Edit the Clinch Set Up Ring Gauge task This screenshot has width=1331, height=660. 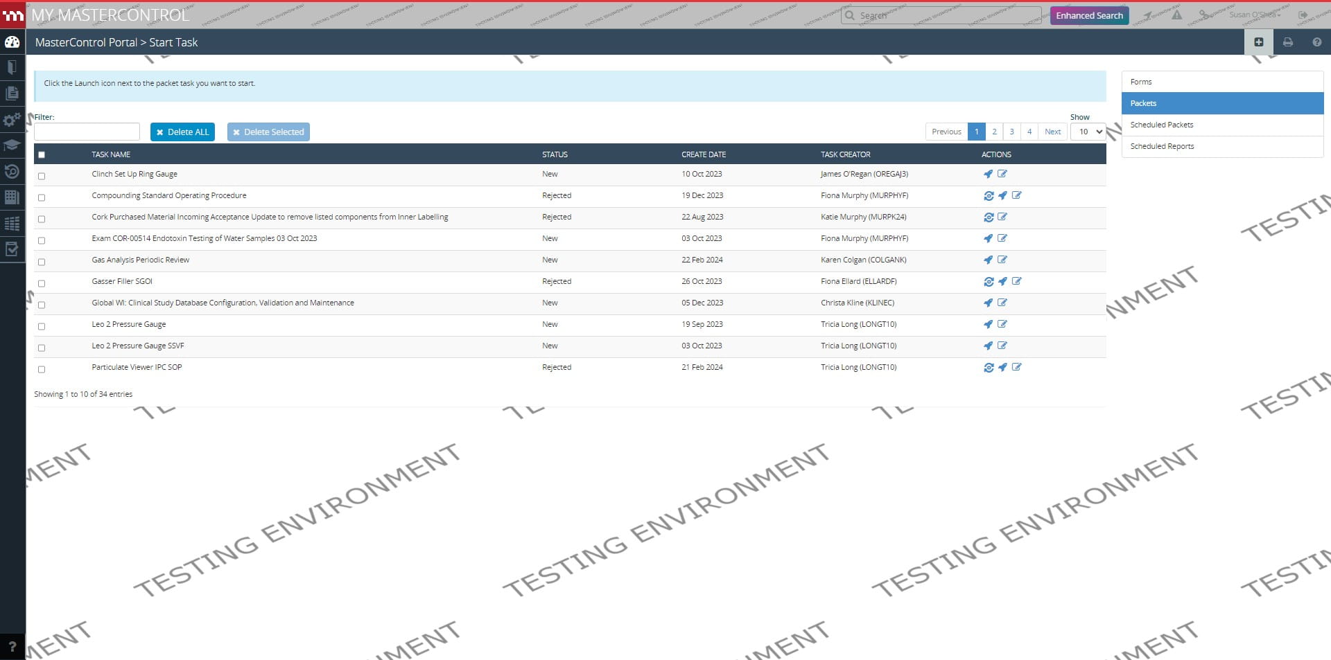pos(1002,174)
